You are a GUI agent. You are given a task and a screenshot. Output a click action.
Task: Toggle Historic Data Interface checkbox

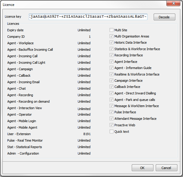pyautogui.click(x=111, y=43)
